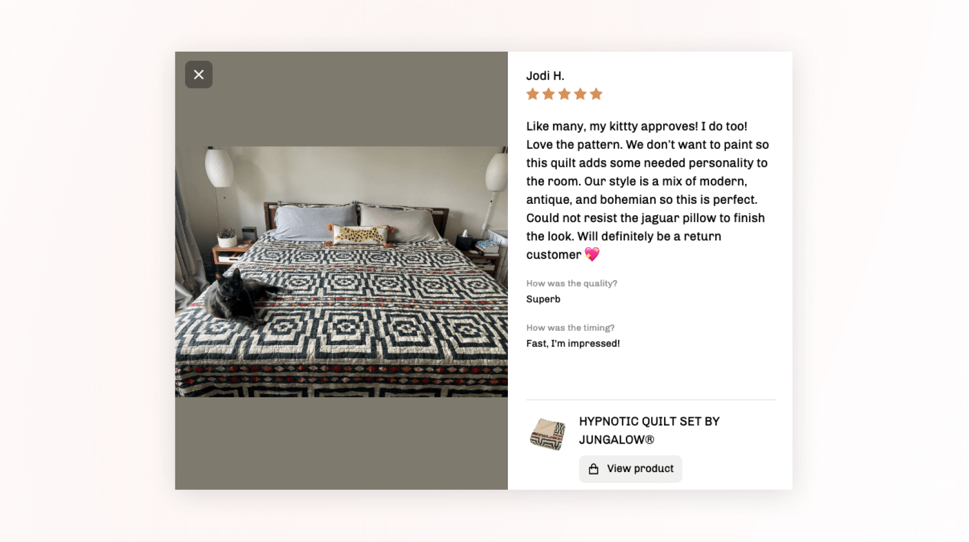Click the View product button
Viewport: 969px width, 542px height.
click(x=630, y=469)
